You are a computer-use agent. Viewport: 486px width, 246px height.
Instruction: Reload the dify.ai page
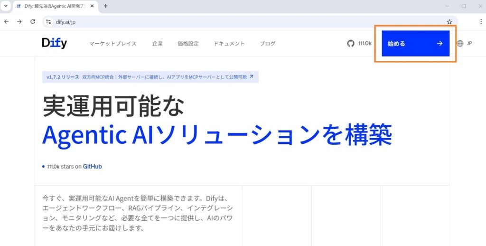(33, 21)
